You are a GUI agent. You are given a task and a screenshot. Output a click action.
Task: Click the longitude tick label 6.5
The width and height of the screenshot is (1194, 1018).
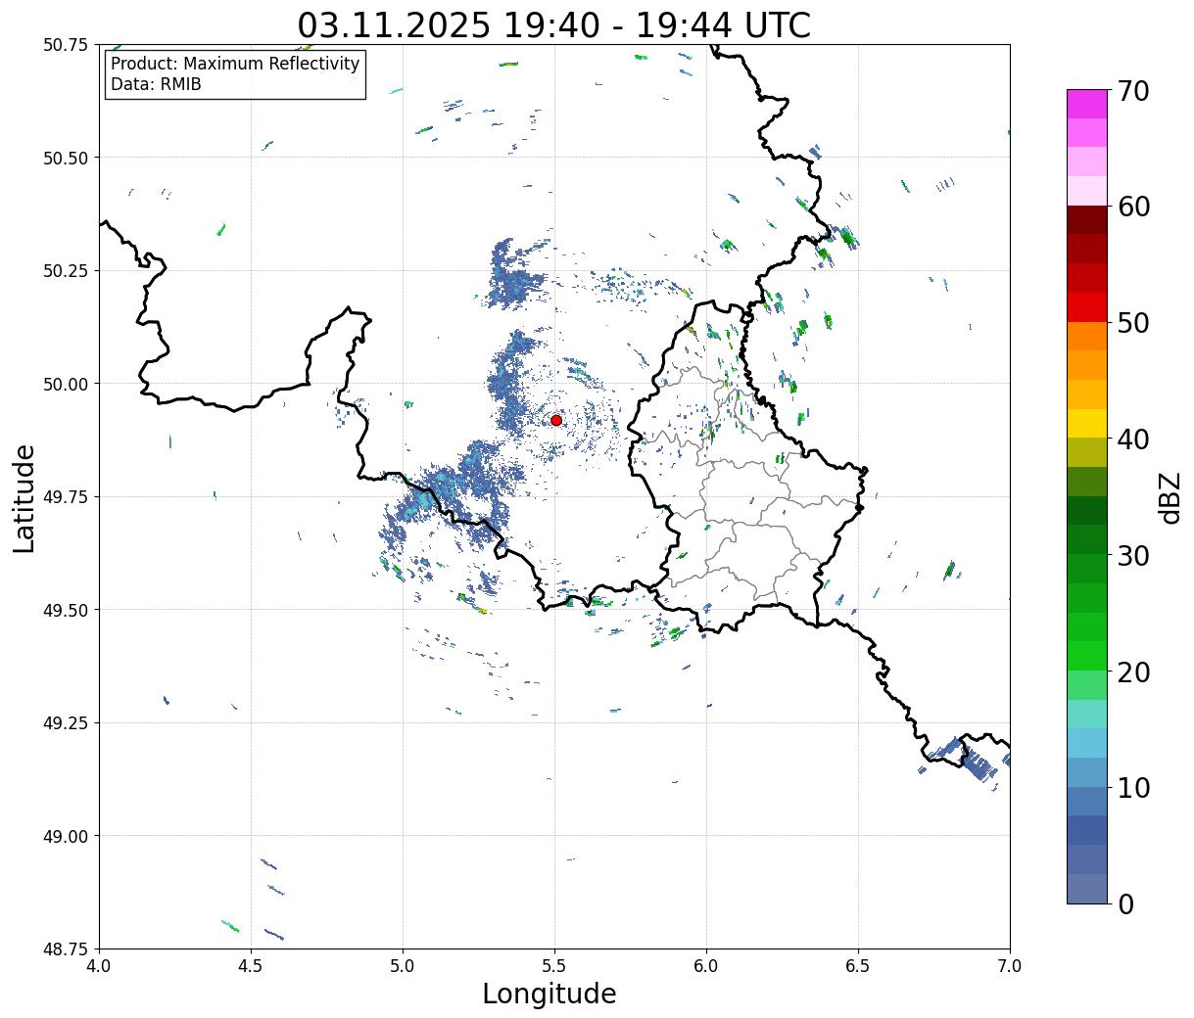(x=858, y=966)
